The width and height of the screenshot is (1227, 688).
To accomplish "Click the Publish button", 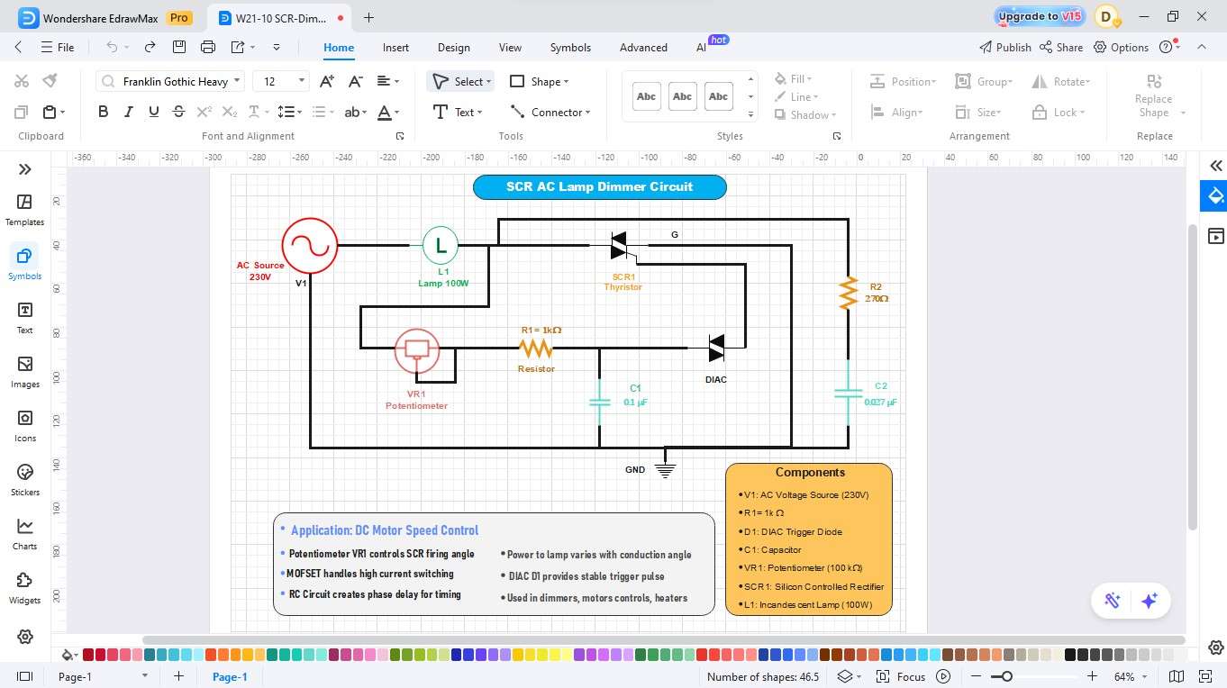I will (1004, 47).
